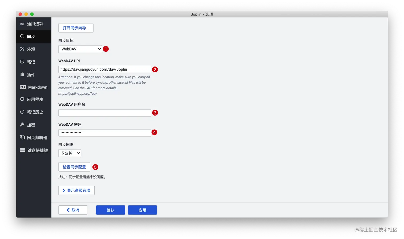The image size is (404, 239).
Task: Open 应用程序 settings section
Action: [x=34, y=99]
